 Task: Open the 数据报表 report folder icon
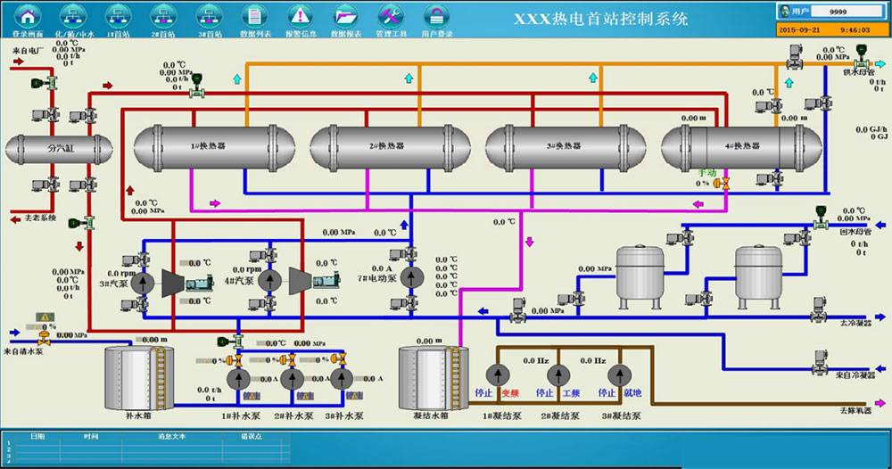point(346,16)
